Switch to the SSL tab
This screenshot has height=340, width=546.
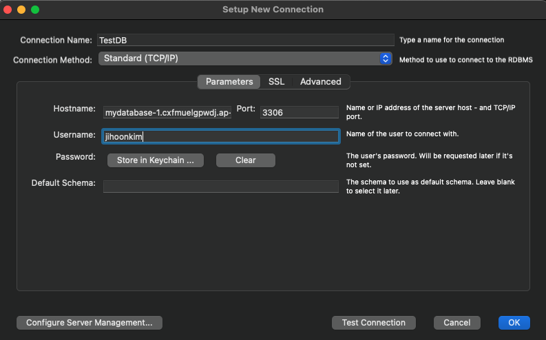(x=276, y=82)
